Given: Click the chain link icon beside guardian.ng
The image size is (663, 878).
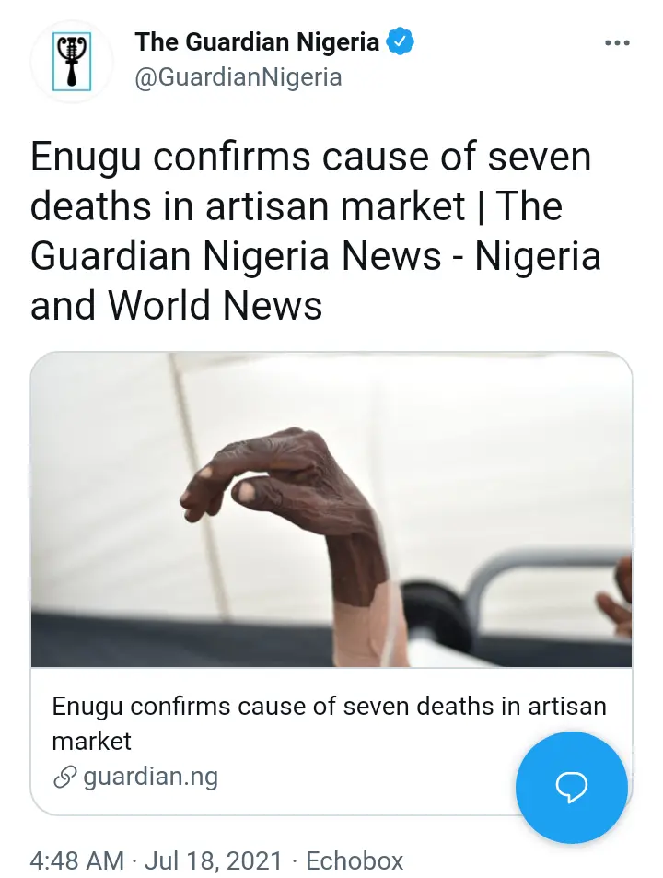Looking at the screenshot, I should point(64,777).
